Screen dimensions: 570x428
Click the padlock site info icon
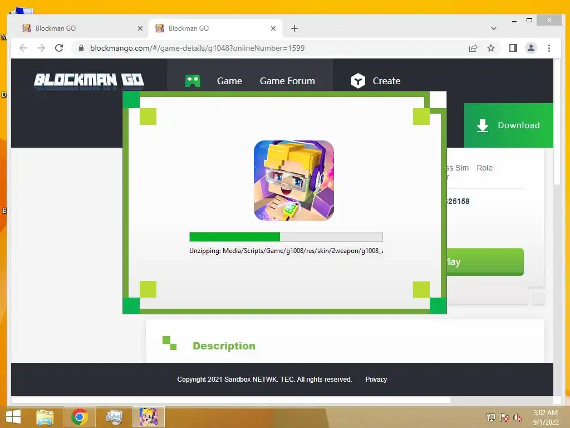tap(81, 48)
